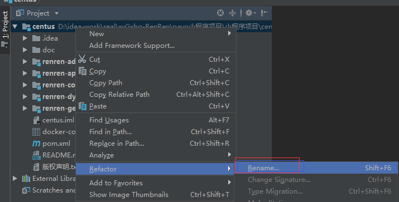Click the Paste clipboard icon
This screenshot has height=202, width=399.
tap(83, 106)
